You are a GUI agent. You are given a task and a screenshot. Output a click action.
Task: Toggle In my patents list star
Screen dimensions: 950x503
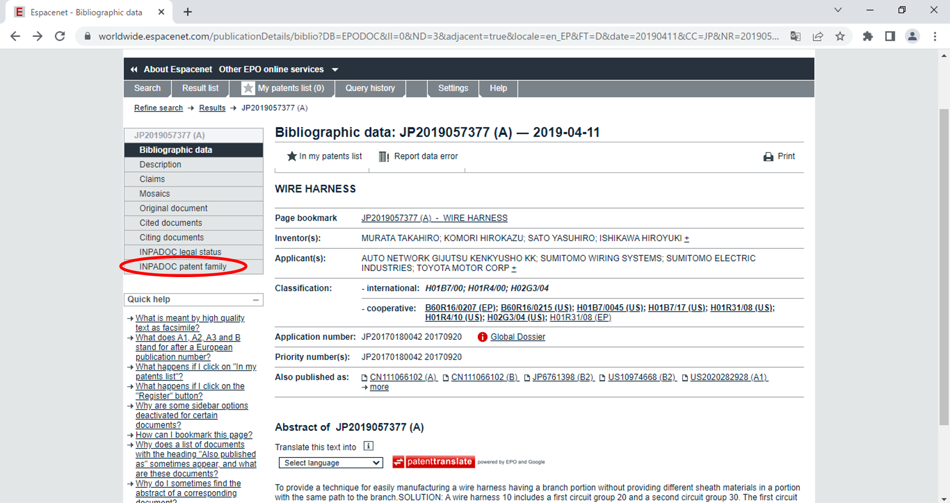pos(292,156)
